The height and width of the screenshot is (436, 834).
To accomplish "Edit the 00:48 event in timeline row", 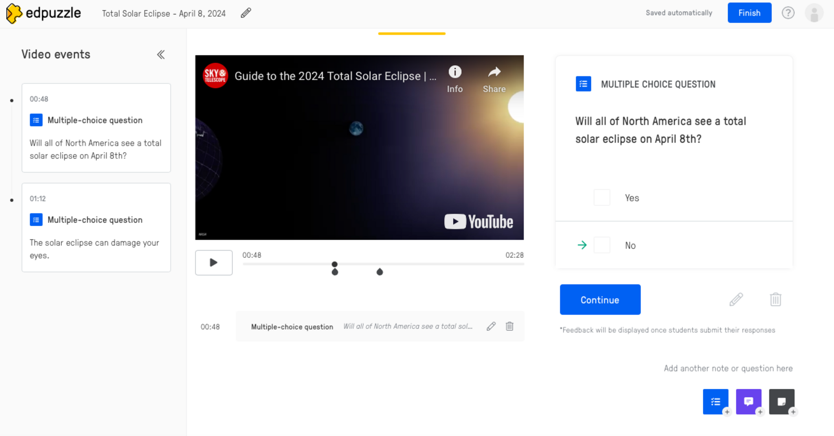I will click(x=491, y=326).
